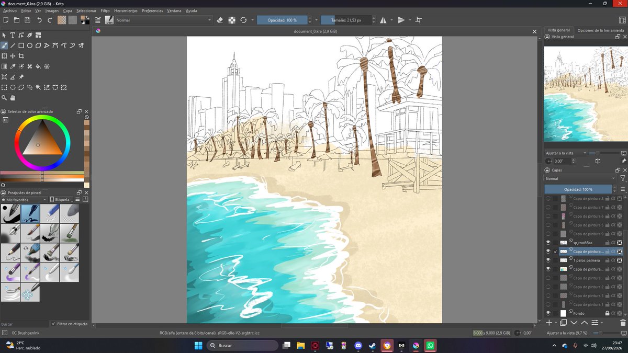
Task: Adjust layer Opacidad slider in Capas
Action: (x=578, y=189)
